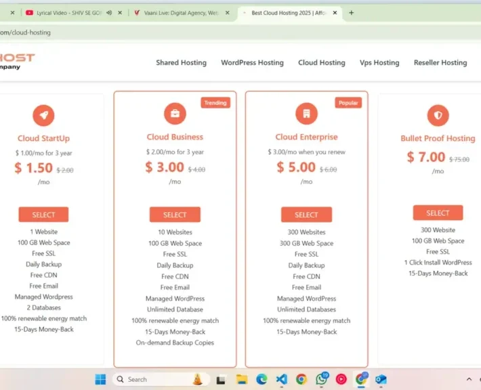Select the Best Cloud Hosting 2025 tab
Screen dimensions: 481x390
coord(289,13)
